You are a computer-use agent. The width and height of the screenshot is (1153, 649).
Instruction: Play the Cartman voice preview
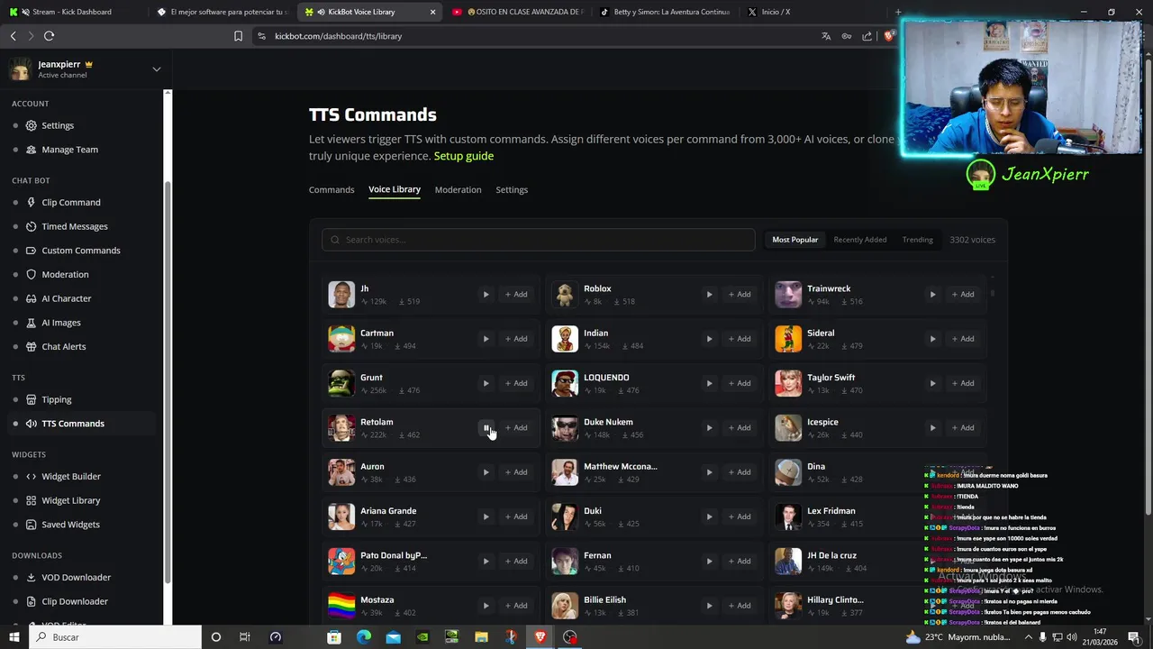486,339
